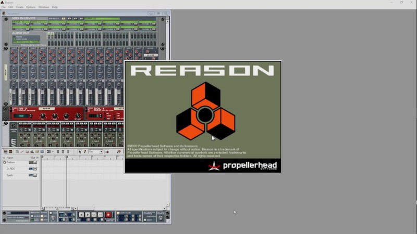Select the arrow selection tool in sequencer
417x234 pixels.
point(80,152)
